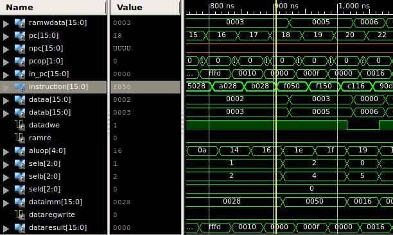This screenshot has width=393, height=235.
Task: Select the ramre signal name
Action: pos(40,138)
